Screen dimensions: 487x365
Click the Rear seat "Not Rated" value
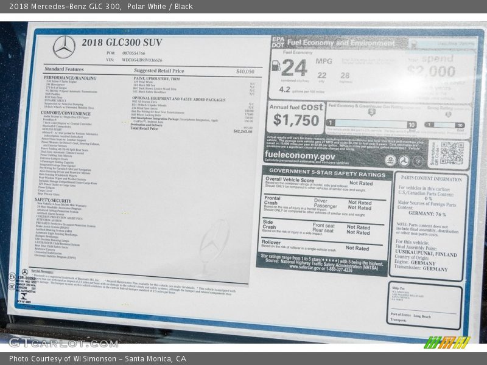click(x=358, y=232)
